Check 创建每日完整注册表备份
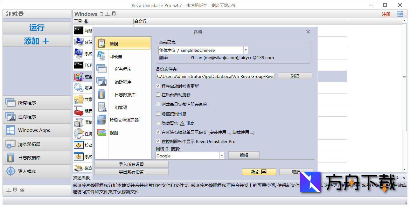The width and height of the screenshot is (410, 207). click(x=158, y=104)
